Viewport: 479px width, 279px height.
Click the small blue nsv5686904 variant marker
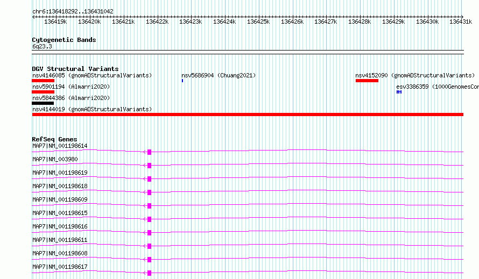pos(182,81)
